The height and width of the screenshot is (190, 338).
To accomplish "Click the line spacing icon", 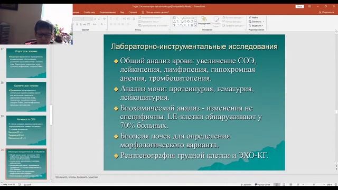I will coord(134,19).
